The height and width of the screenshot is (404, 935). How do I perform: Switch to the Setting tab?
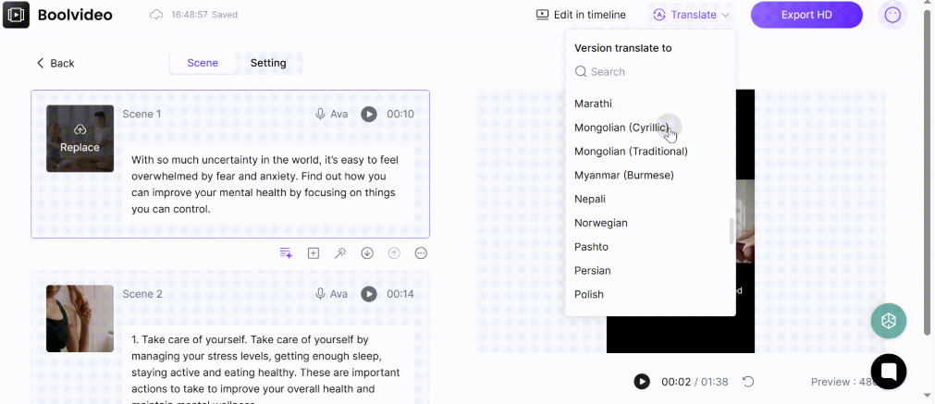point(268,63)
